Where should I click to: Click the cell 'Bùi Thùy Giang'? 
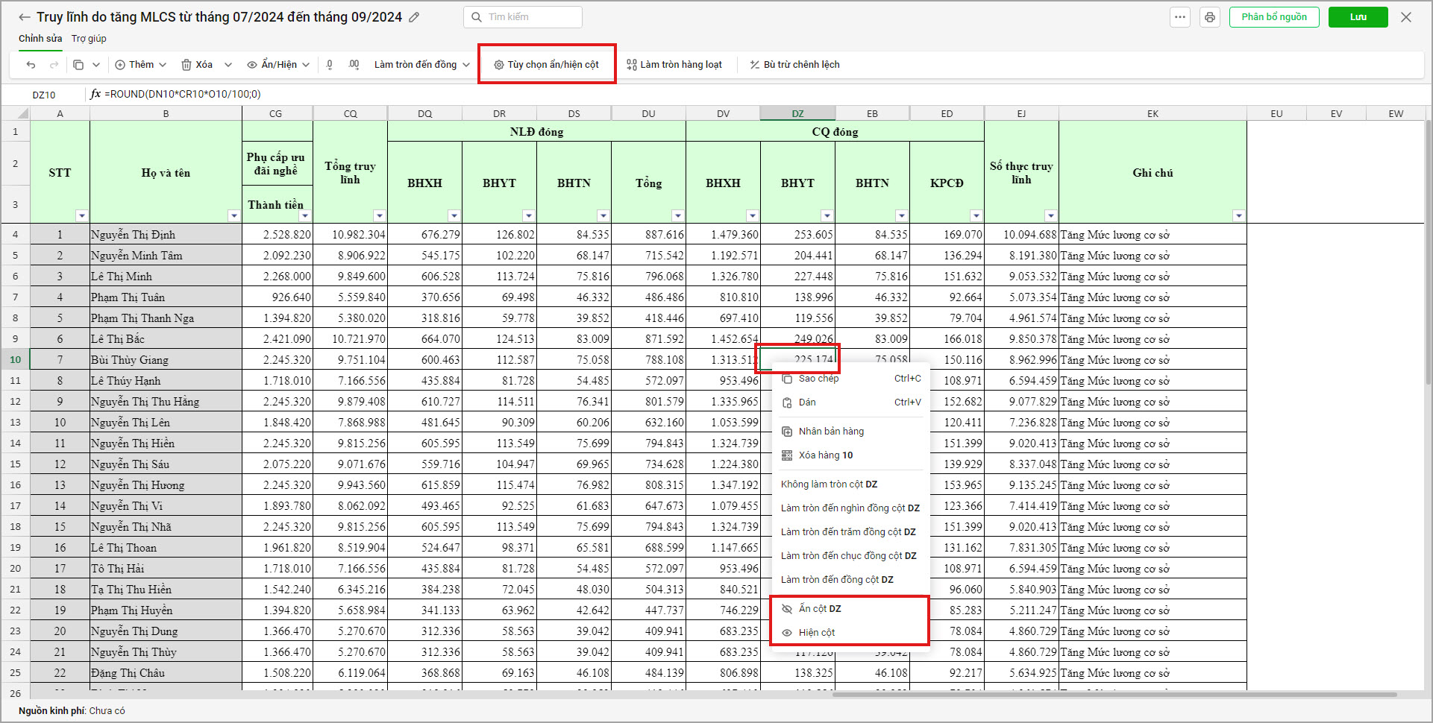tap(166, 360)
